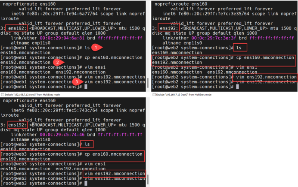Click MAC address 00:0c:29:7c:3e:3f in web2

click(214, 38)
